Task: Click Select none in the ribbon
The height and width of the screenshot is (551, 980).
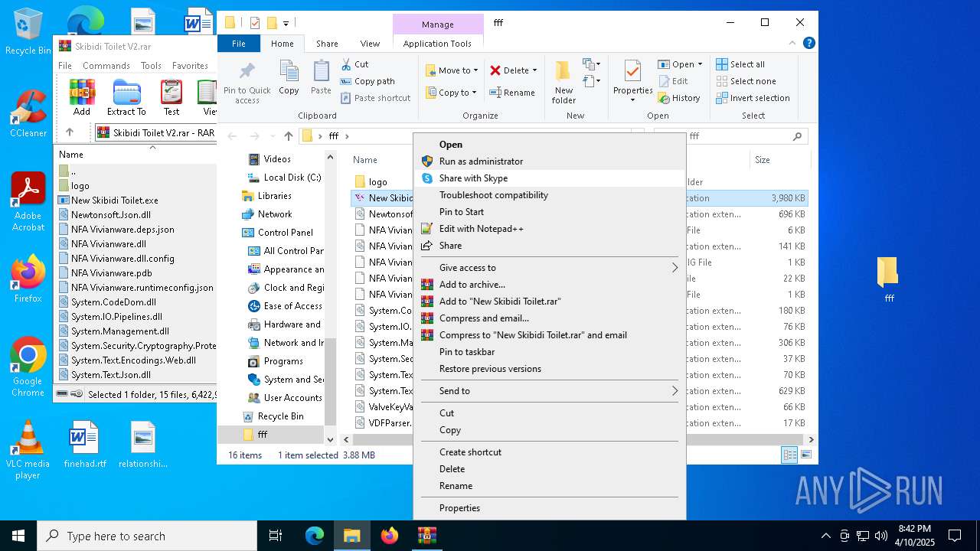Action: pyautogui.click(x=746, y=81)
